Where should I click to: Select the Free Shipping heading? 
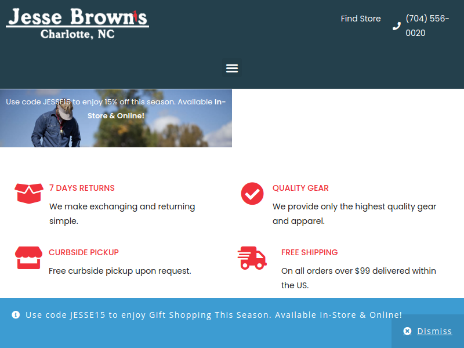click(x=309, y=252)
